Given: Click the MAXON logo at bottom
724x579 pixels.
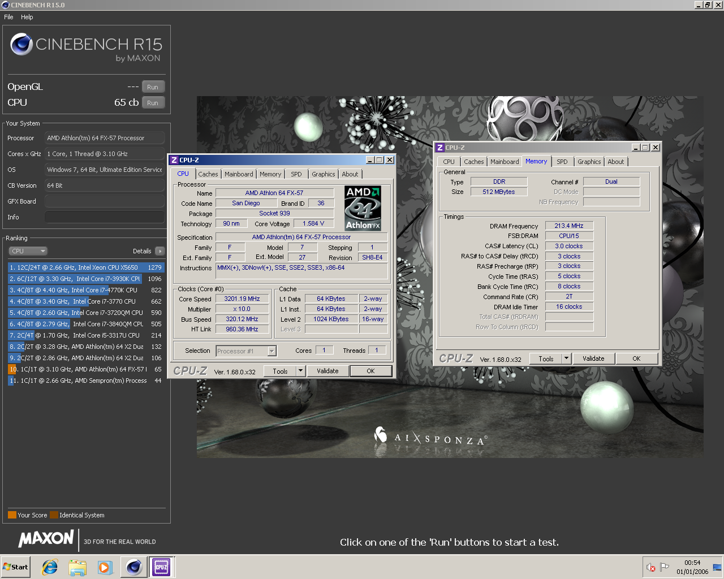Looking at the screenshot, I should point(46,539).
